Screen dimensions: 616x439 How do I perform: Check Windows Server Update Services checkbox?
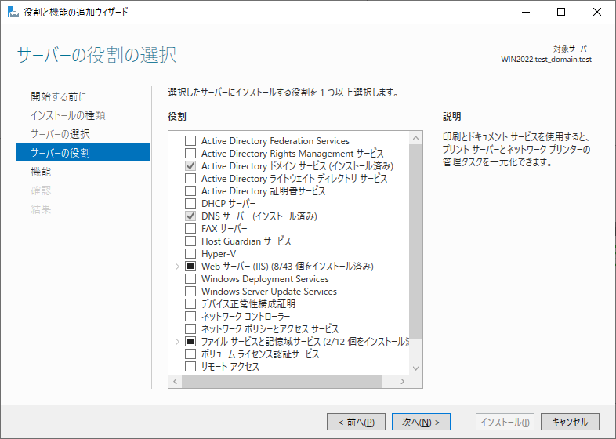pos(190,292)
